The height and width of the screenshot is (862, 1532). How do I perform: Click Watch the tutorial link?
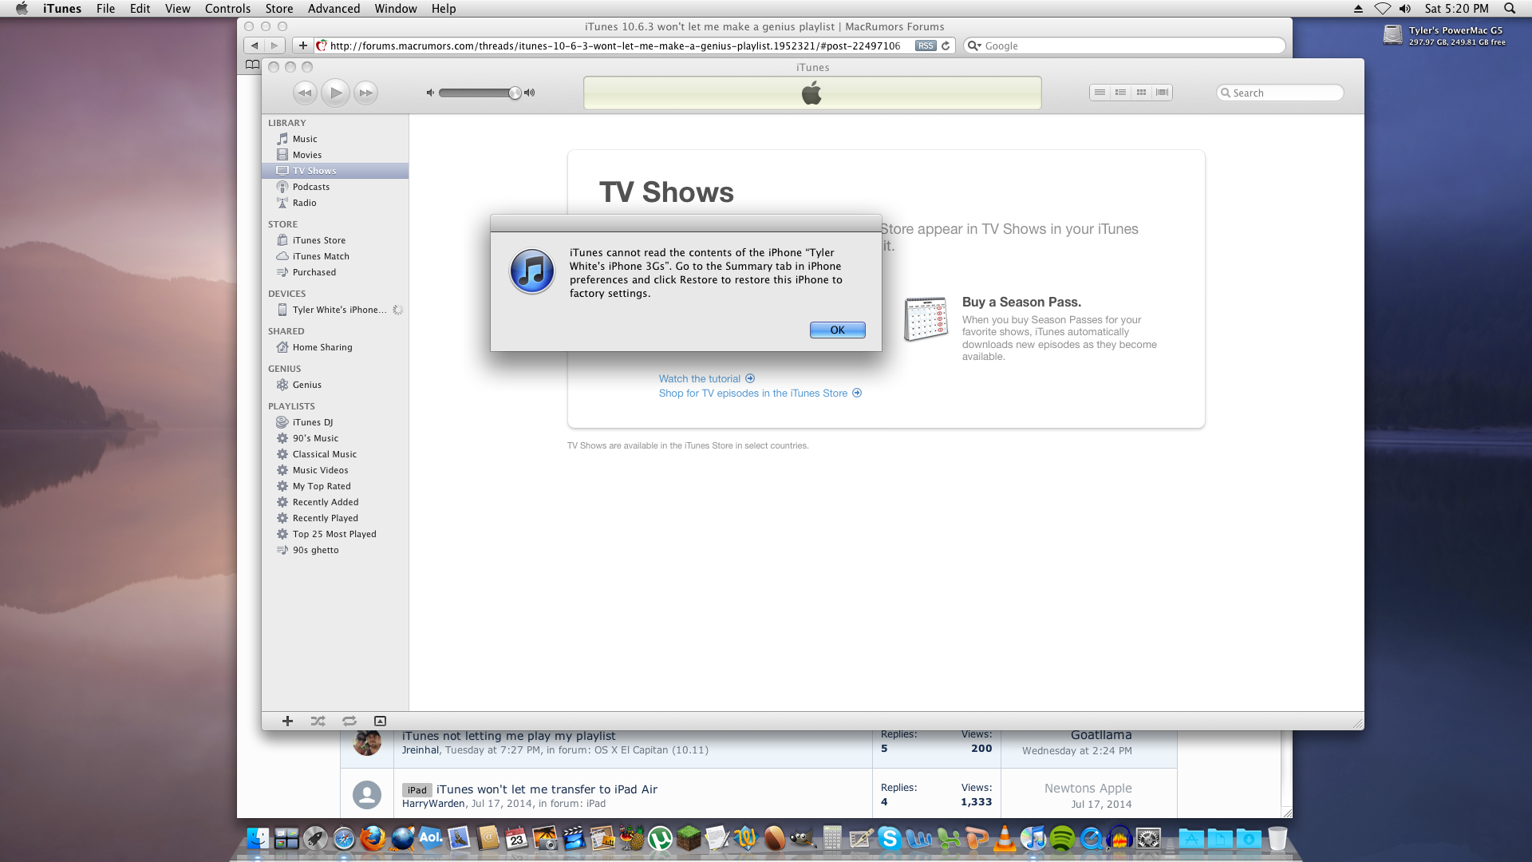coord(700,379)
